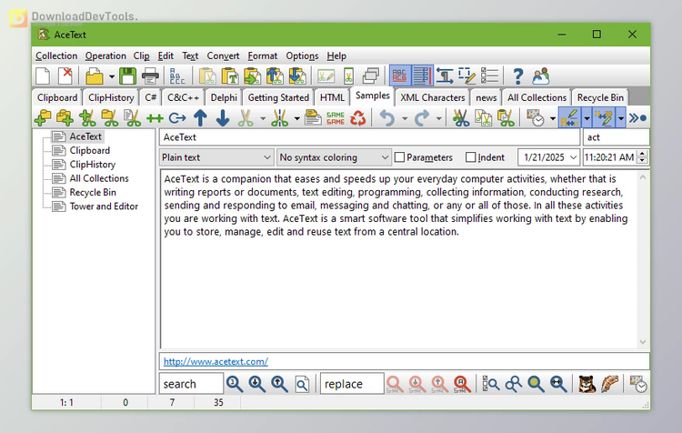This screenshot has height=433, width=682.
Task: Click the red recycle delete icon
Action: 358,118
